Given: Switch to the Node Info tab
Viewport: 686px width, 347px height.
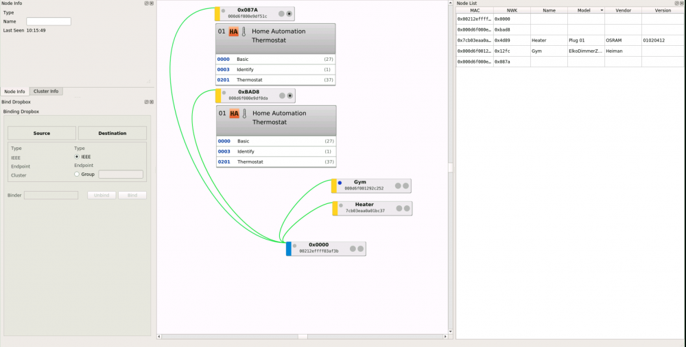Looking at the screenshot, I should point(14,92).
